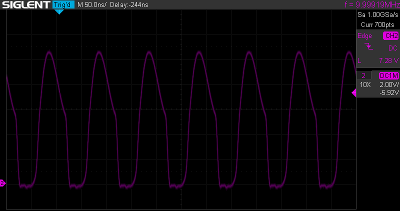Click the Sa 1.00GSa/s sample rate

tap(378, 14)
